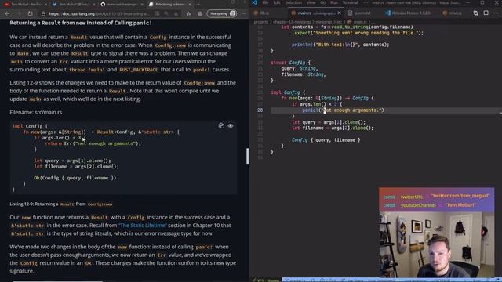
Task: Switch to the poem.txt editor tab
Action: click(362, 13)
